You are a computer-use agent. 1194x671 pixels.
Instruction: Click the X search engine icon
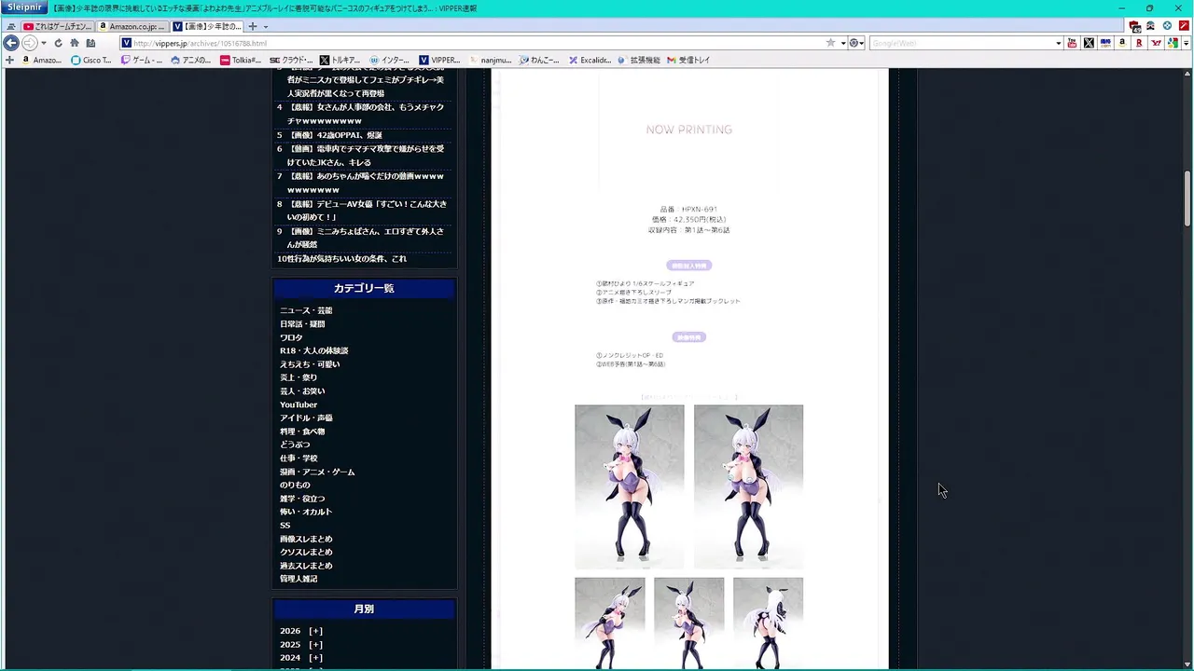coord(1089,43)
